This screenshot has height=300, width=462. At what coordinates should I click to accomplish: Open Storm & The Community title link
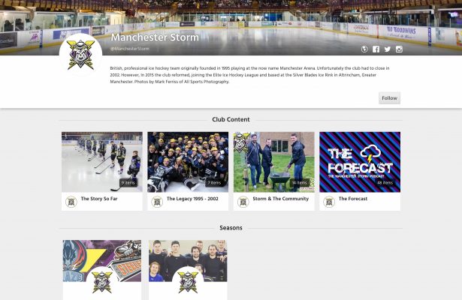pyautogui.click(x=280, y=199)
